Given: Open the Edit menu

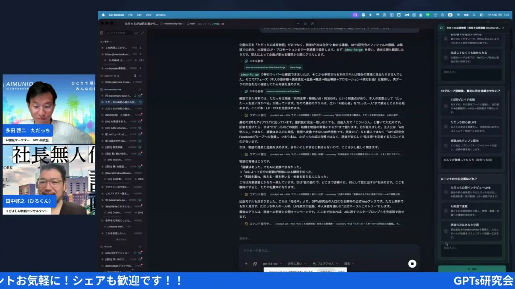Looking at the screenshot, I should (139, 15).
